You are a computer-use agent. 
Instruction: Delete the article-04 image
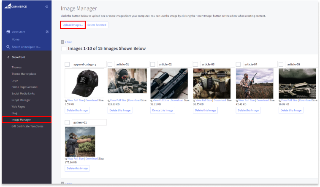tap(248, 110)
